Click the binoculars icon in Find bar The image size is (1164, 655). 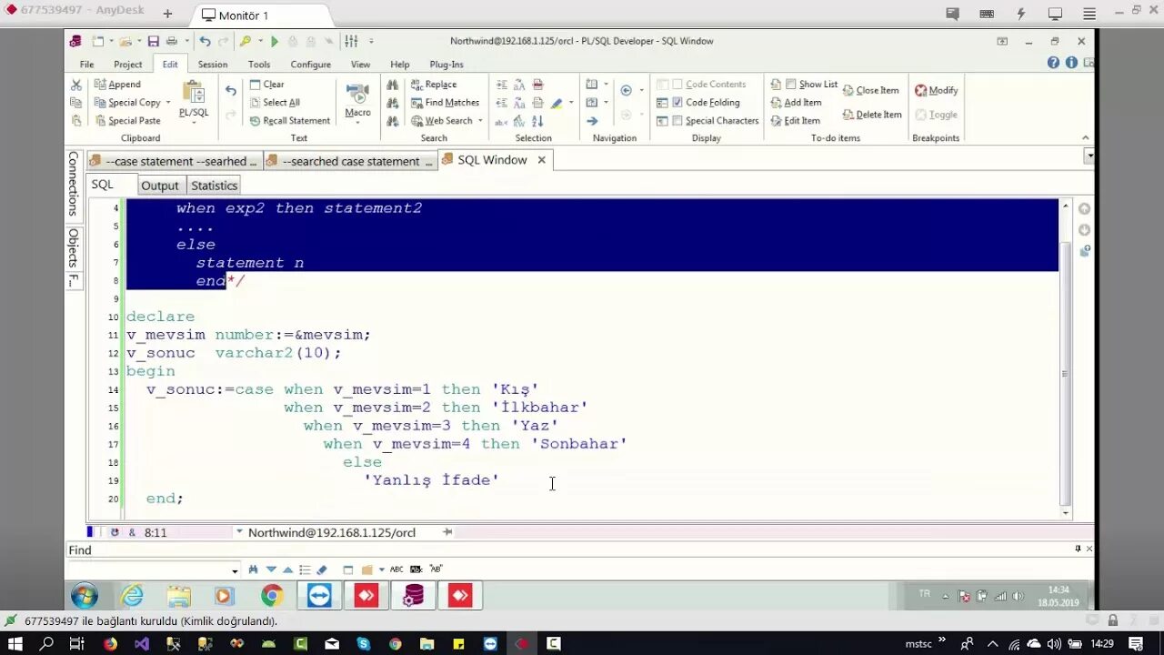click(x=253, y=569)
